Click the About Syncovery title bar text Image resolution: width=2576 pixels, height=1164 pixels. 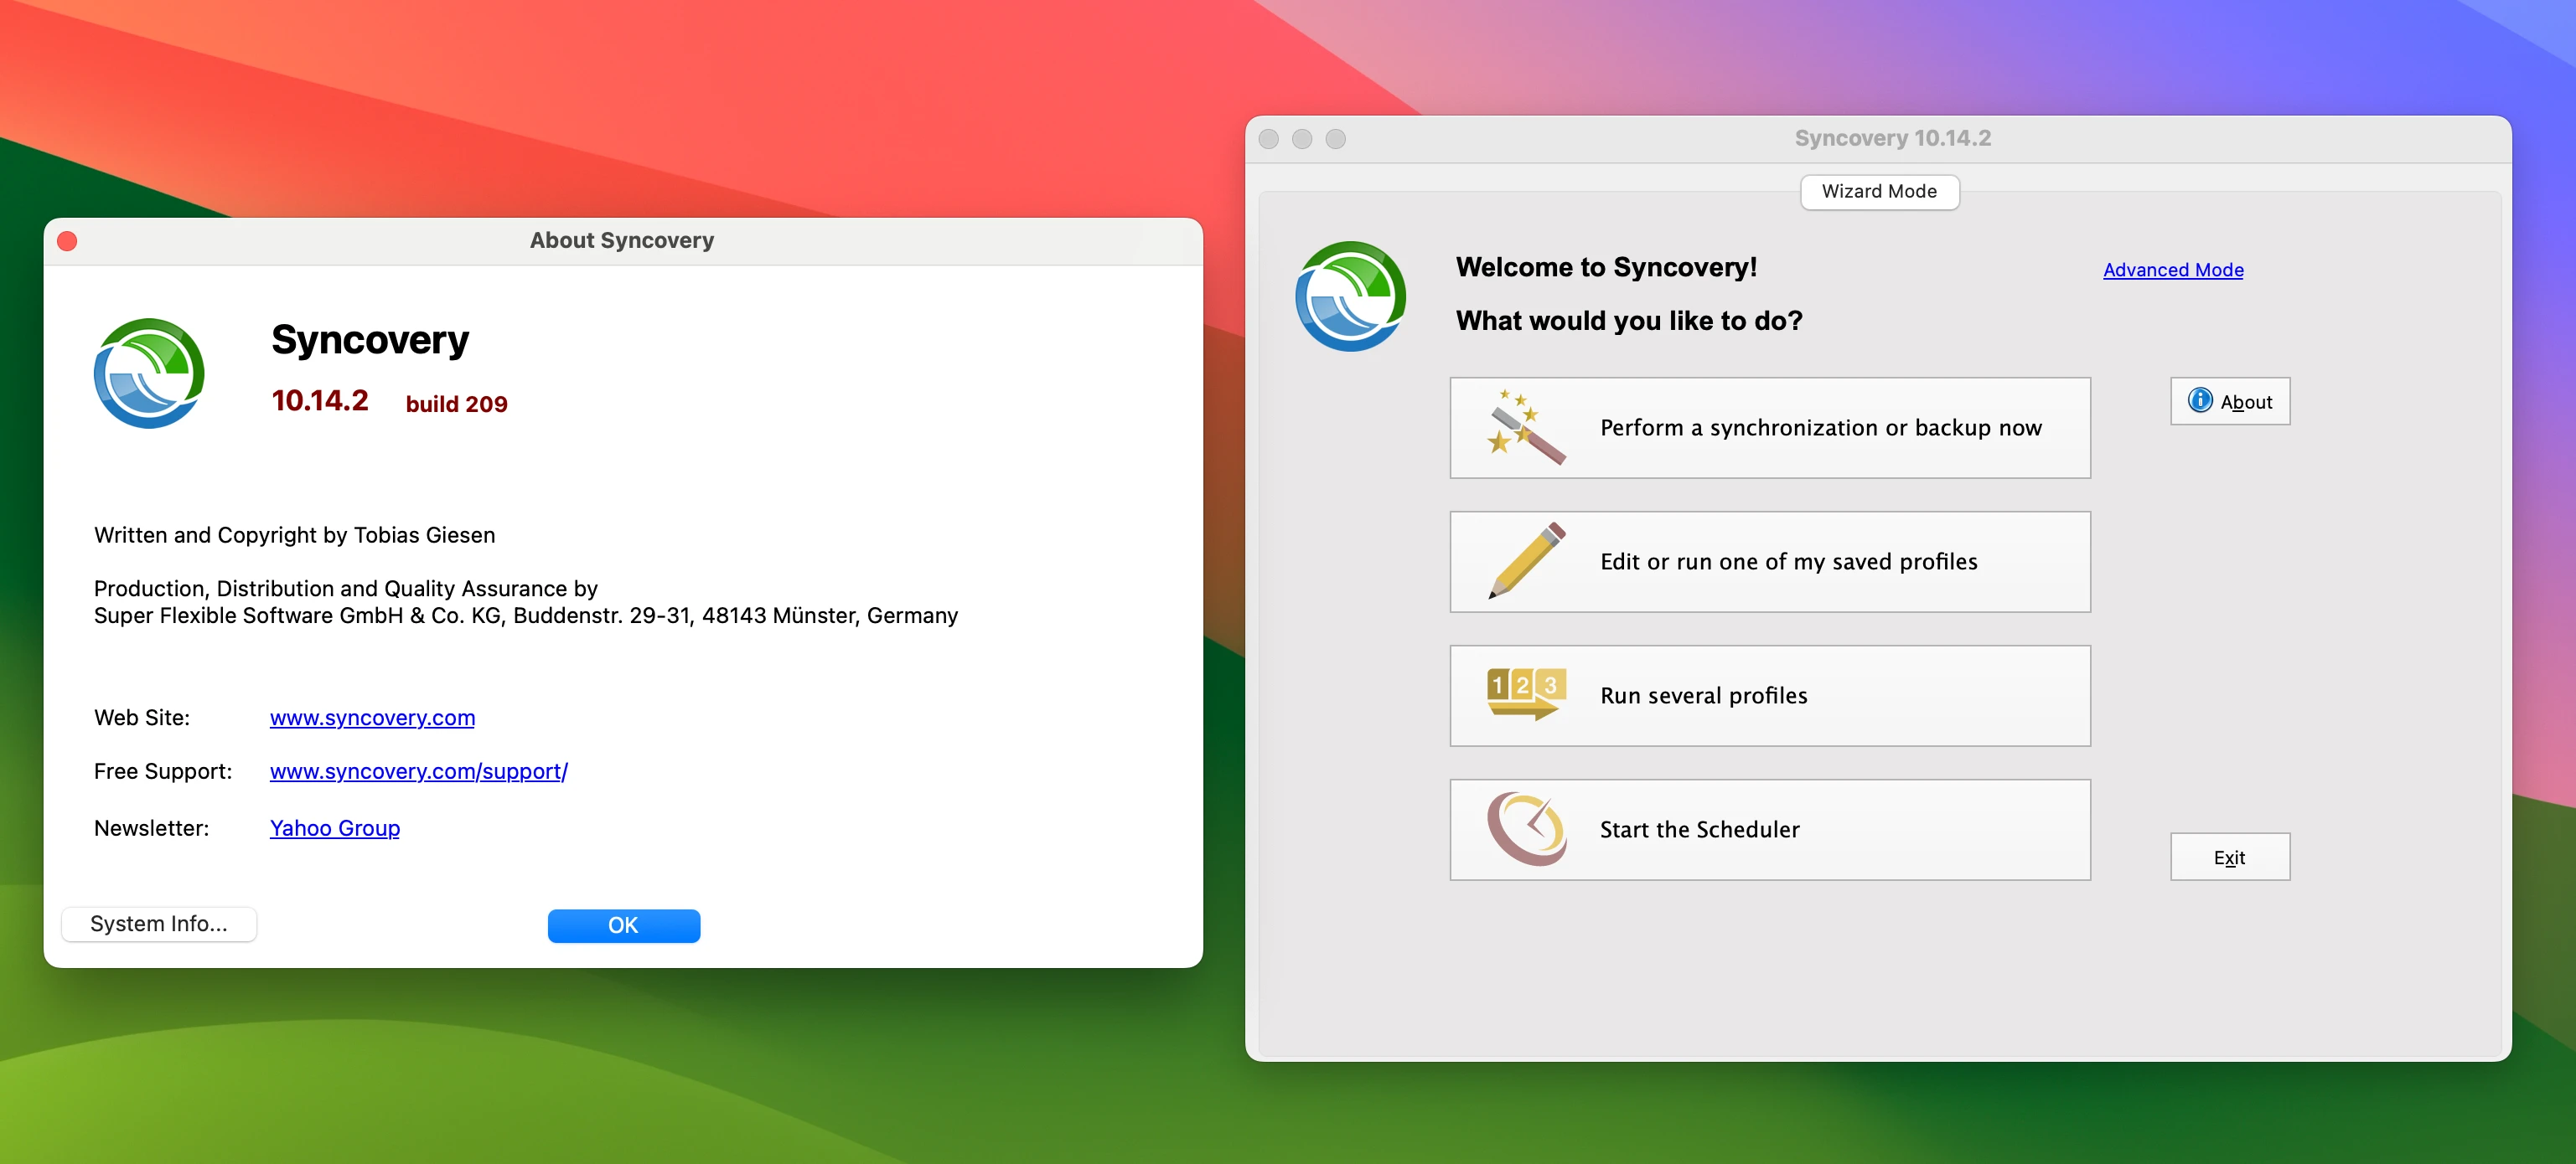[x=622, y=241]
